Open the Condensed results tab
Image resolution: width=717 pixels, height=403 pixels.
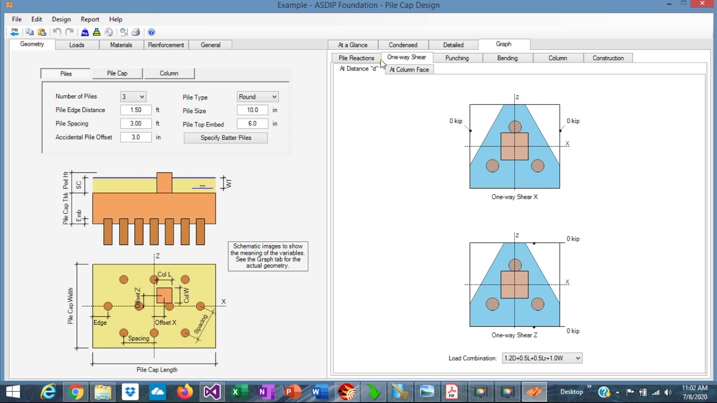coord(403,45)
